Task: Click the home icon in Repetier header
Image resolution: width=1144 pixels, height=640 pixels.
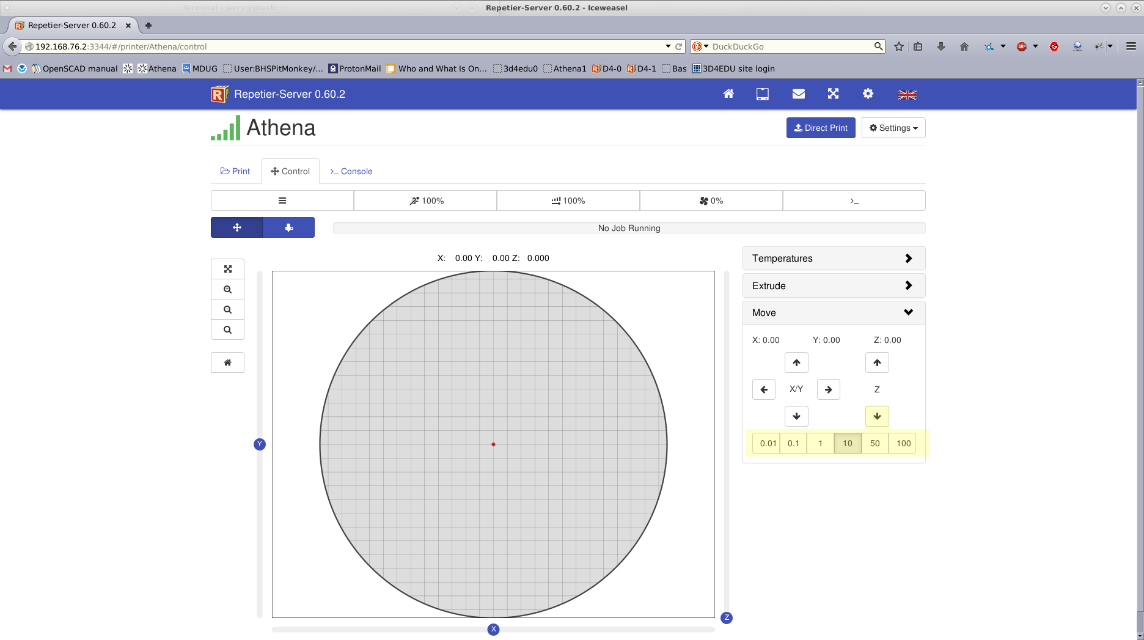Action: coord(728,94)
